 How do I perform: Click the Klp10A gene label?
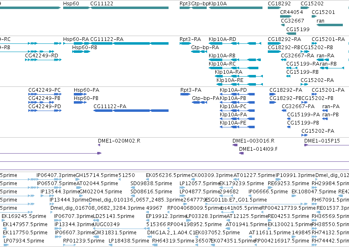218,4
